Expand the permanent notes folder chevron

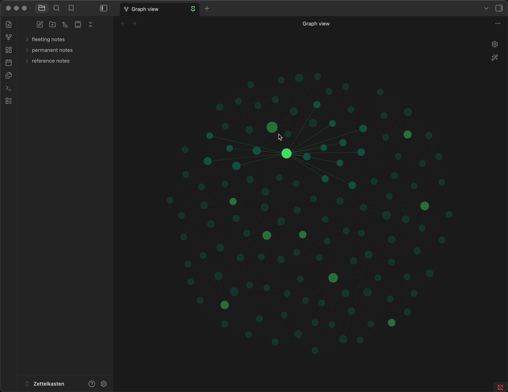pos(27,50)
